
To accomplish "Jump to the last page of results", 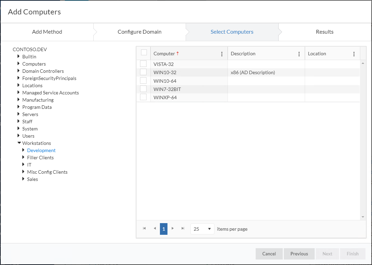I will pyautogui.click(x=183, y=229).
